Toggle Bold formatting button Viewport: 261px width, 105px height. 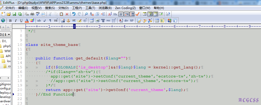(10, 21)
